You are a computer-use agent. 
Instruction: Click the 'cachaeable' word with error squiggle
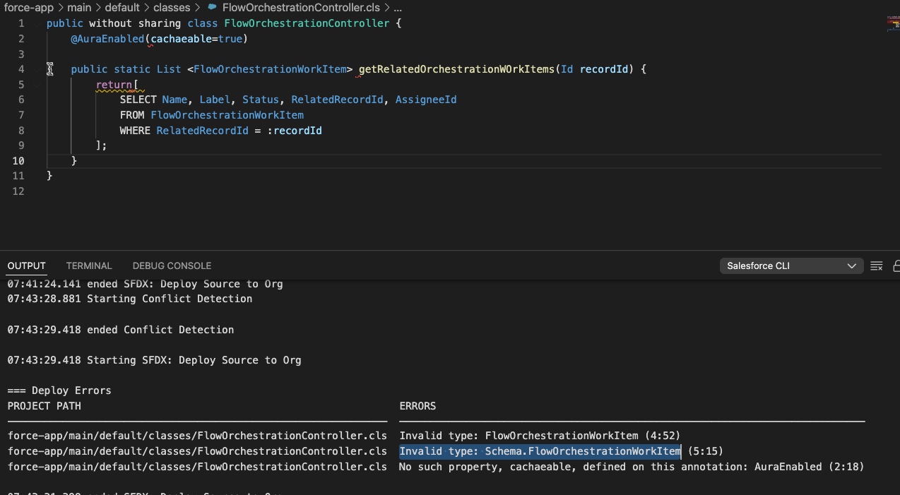tap(181, 39)
